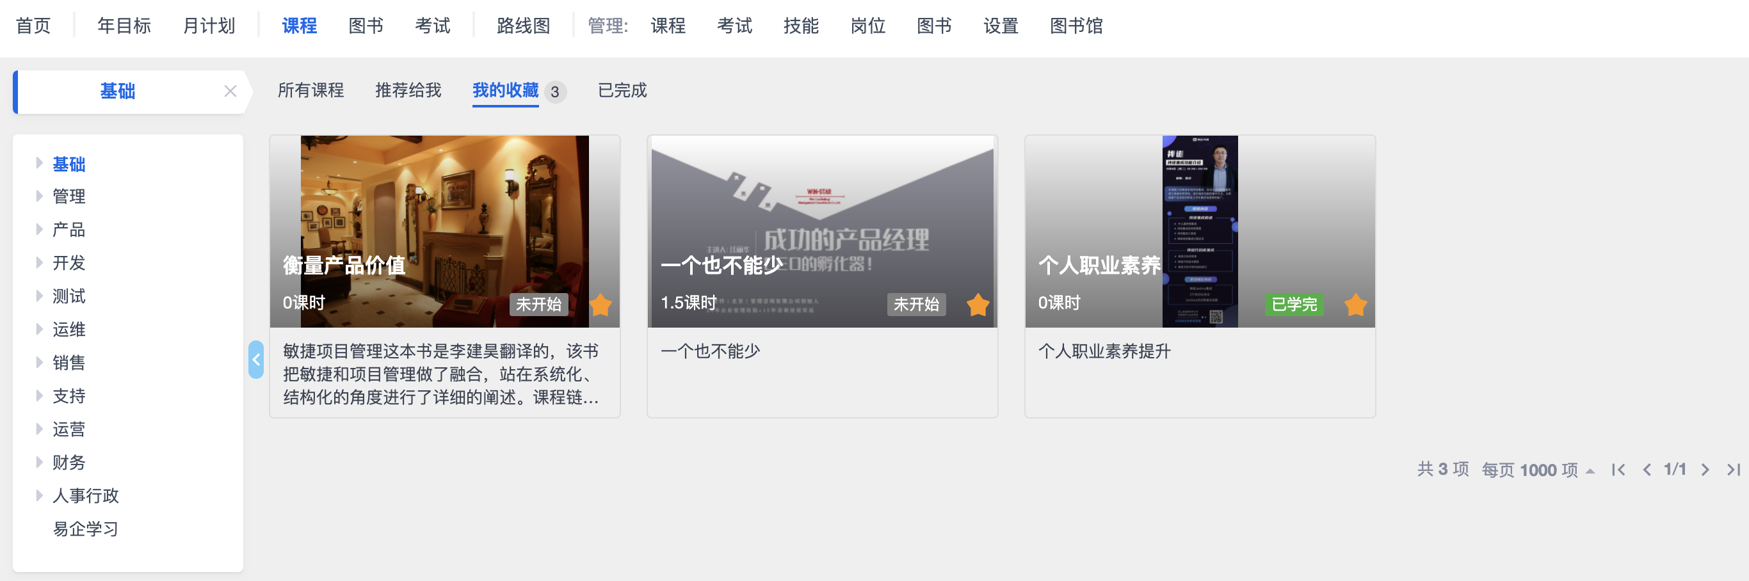Remove star from 个人职业素养 course
This screenshot has height=581, width=1749.
coord(1355,305)
